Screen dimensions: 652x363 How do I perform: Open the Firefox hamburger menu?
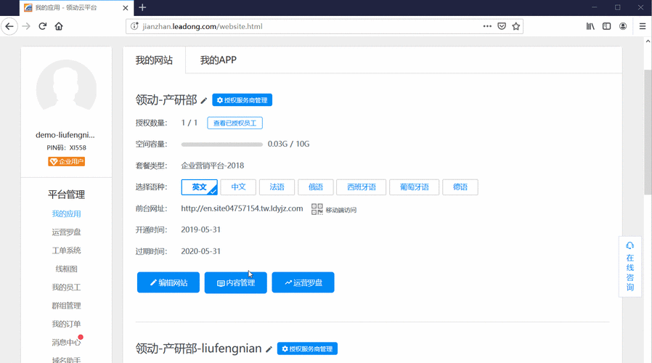click(x=643, y=26)
